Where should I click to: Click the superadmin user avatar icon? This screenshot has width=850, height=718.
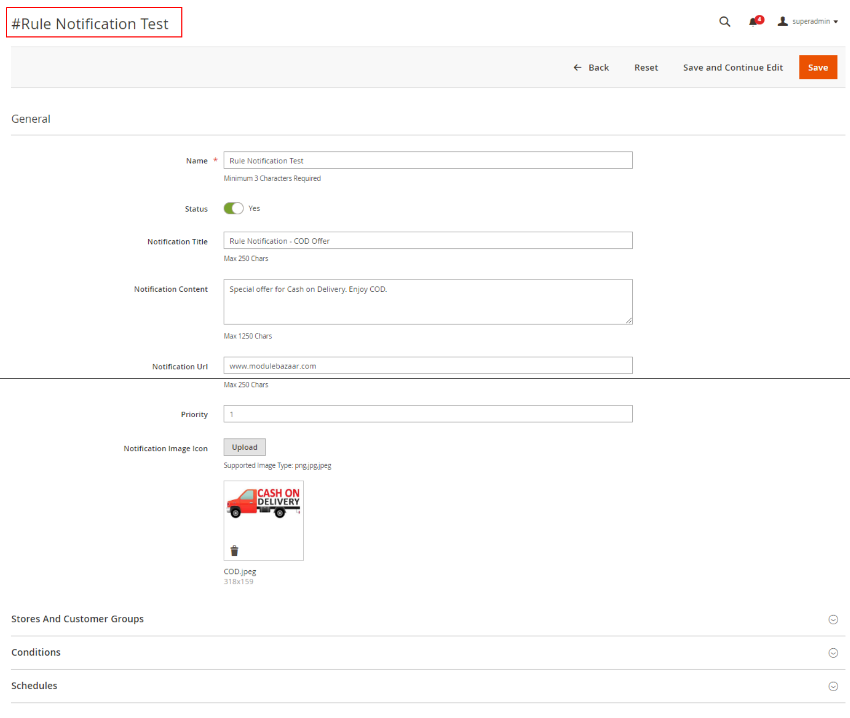click(x=783, y=21)
